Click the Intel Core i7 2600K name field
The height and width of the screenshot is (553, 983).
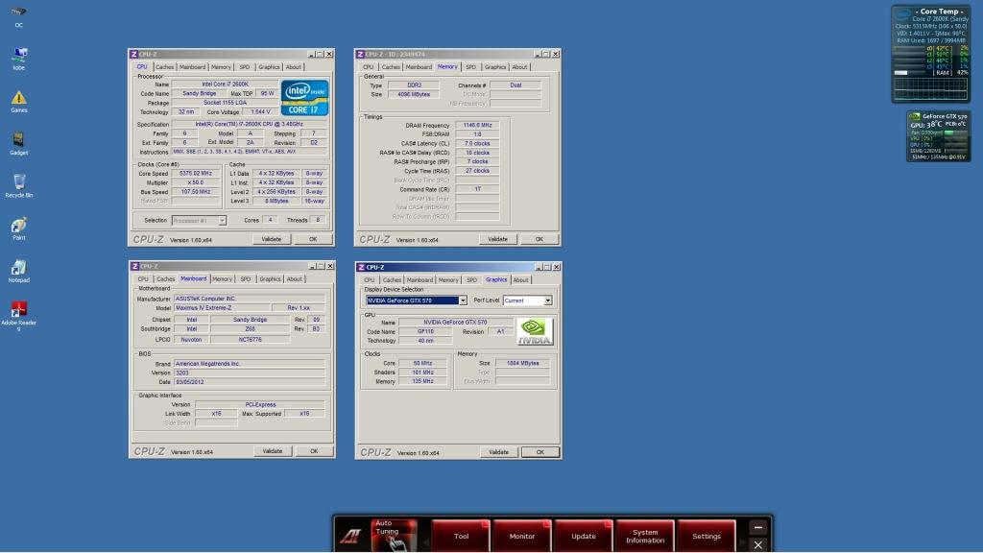click(225, 84)
